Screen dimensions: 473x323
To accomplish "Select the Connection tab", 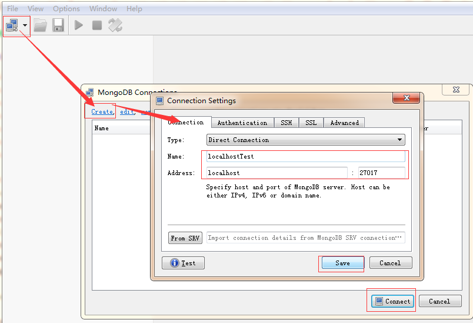I will pyautogui.click(x=186, y=122).
